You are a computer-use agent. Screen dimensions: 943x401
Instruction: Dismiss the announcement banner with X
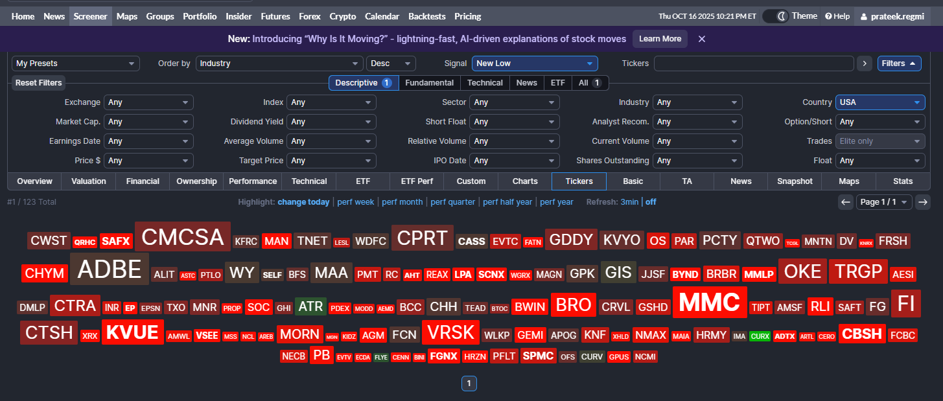(701, 39)
